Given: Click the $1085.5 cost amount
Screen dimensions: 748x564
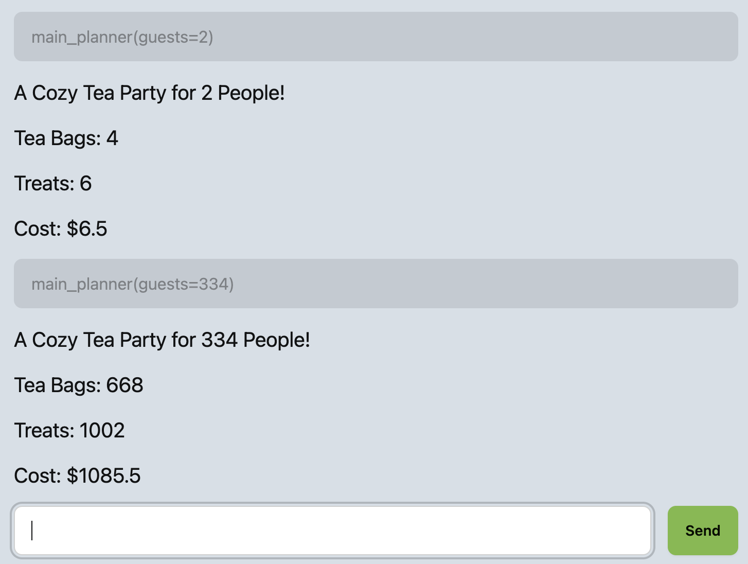Looking at the screenshot, I should coord(103,476).
